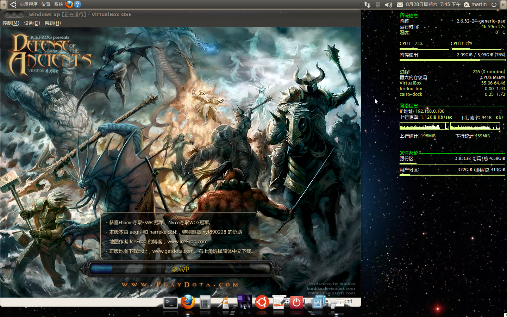Open the 设备(D) menu in VirtualBox
The height and width of the screenshot is (317, 507).
tap(32, 23)
